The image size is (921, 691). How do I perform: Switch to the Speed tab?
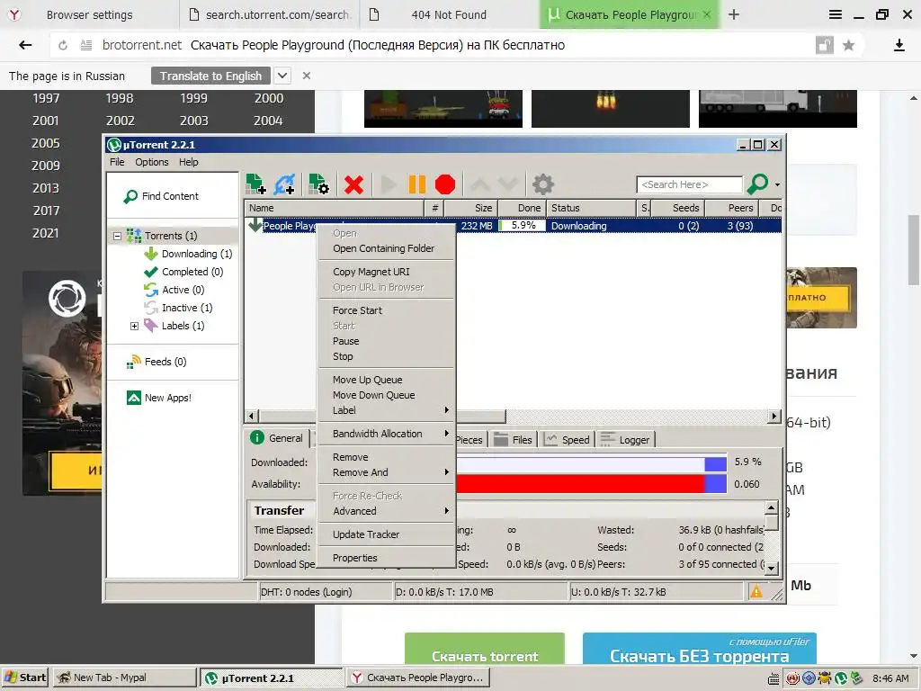(567, 439)
